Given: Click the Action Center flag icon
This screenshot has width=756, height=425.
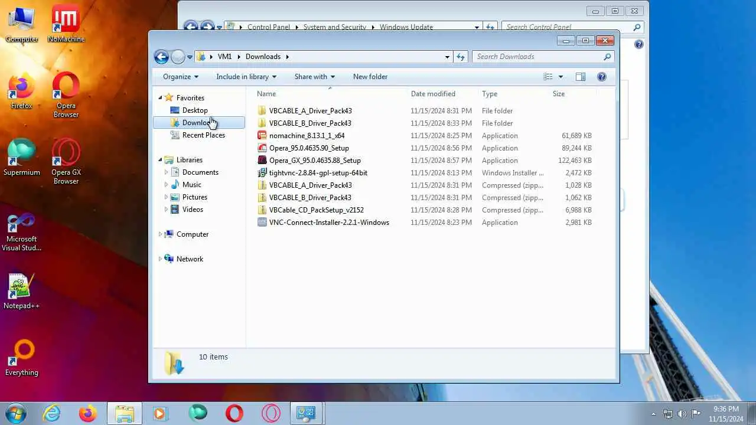Looking at the screenshot, I should 696,414.
